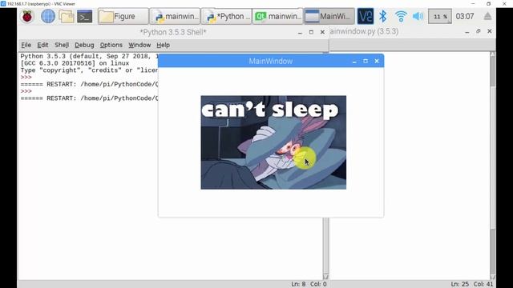Image resolution: width=513 pixels, height=288 pixels.
Task: Restore down the VNC Viewer window
Action: (489, 3)
